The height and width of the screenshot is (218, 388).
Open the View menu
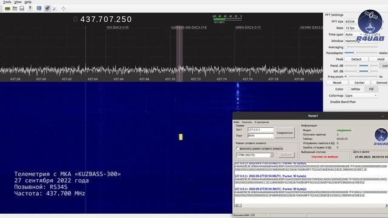click(x=18, y=2)
